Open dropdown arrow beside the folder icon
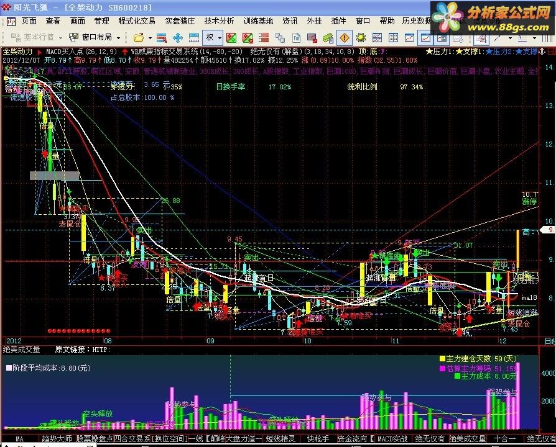Viewport: 556px width, 447px height. pyautogui.click(x=150, y=38)
